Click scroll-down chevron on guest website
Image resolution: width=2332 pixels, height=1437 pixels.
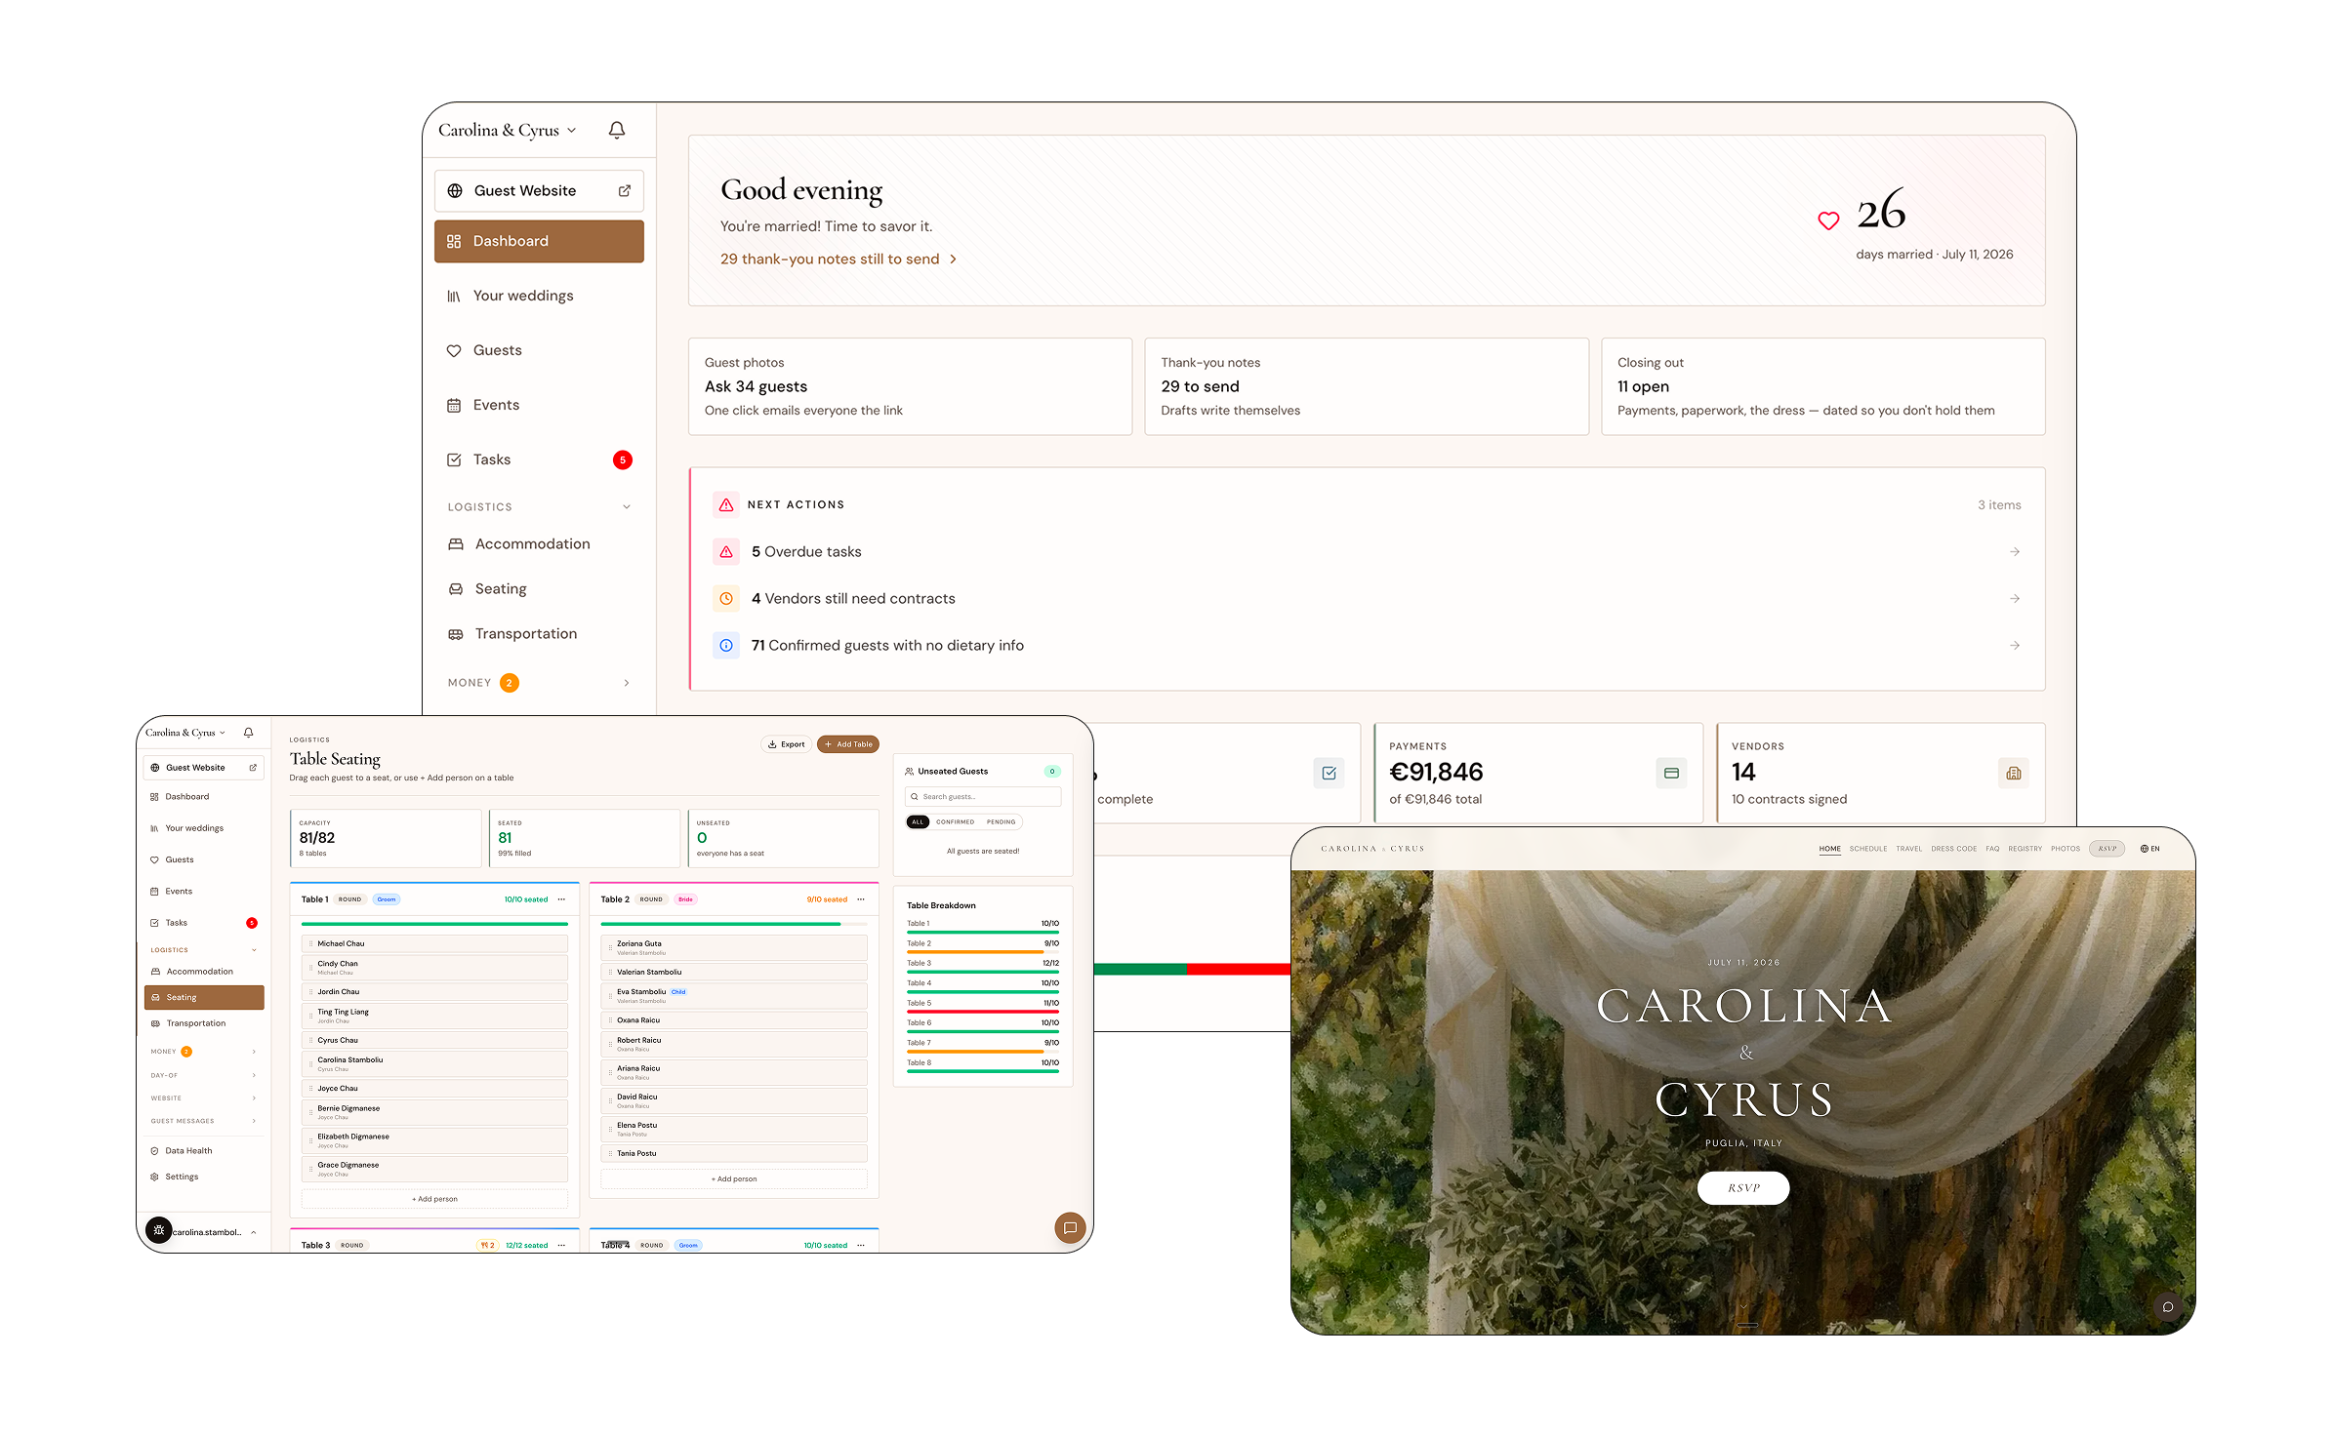tap(1743, 1306)
